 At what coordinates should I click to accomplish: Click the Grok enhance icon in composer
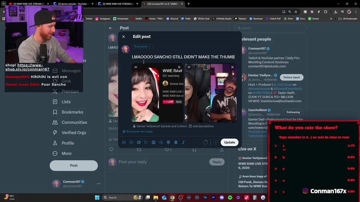[x=139, y=143]
